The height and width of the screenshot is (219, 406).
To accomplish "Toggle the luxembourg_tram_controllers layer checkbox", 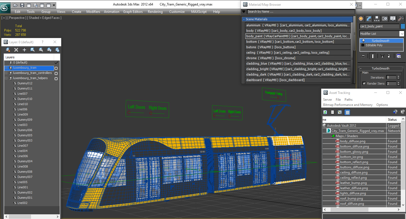I will click(x=56, y=73).
